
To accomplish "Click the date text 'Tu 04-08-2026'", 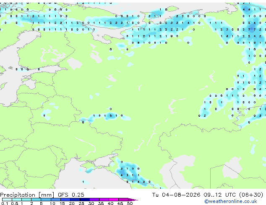I will pos(176,195).
